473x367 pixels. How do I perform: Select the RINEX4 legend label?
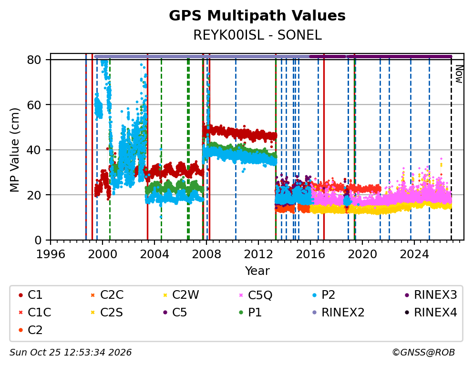tap(436, 313)
